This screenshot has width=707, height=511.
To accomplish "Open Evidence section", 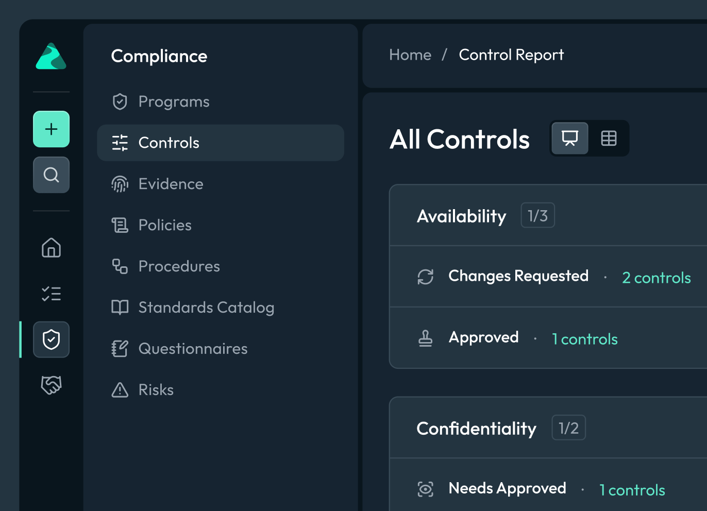I will click(220, 184).
